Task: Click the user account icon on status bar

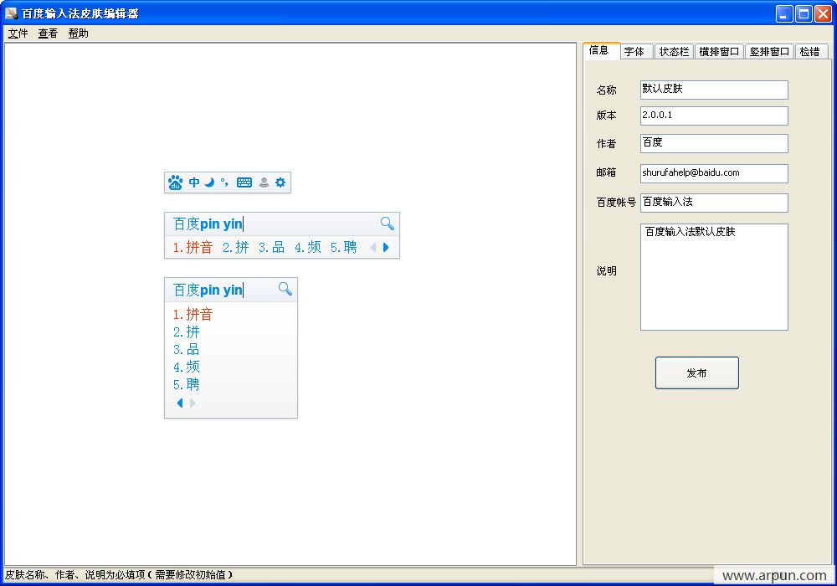Action: coord(264,182)
